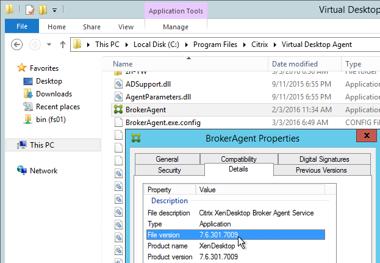Screen dimensions: 380x263
Task: Switch to the Home ribbon tab
Action: click(57, 27)
